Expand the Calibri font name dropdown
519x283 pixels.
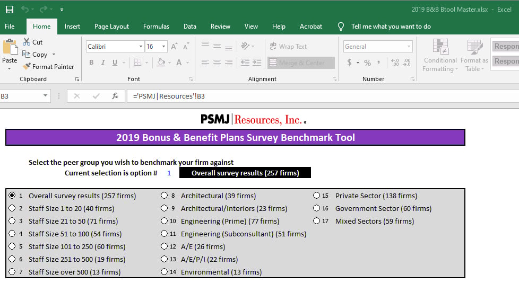coord(141,47)
